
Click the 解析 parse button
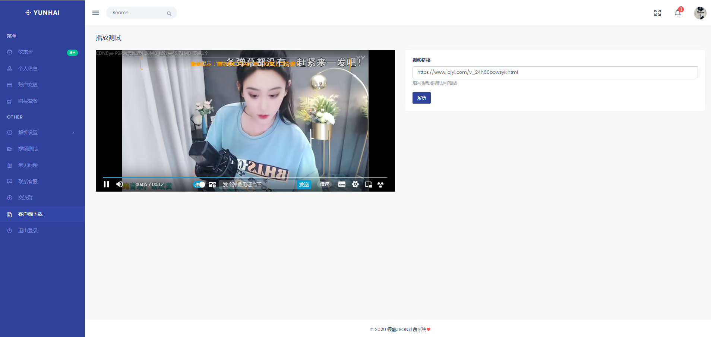click(x=421, y=98)
